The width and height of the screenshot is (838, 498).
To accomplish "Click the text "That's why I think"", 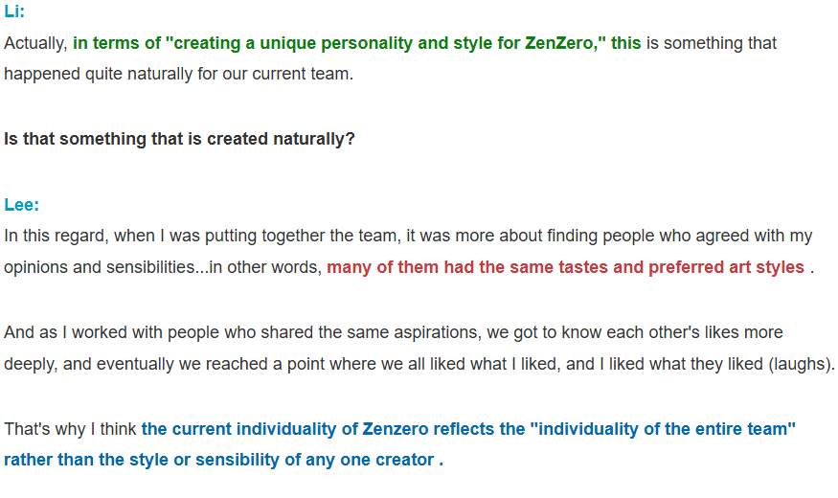I will click(70, 429).
